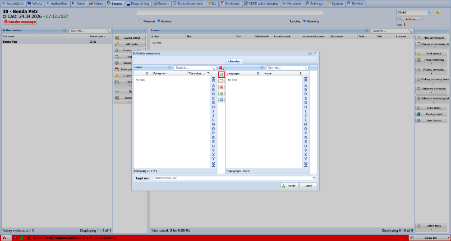Open the Dětské combo box dropdown arrow
This screenshot has height=241, width=451.
pos(429,13)
